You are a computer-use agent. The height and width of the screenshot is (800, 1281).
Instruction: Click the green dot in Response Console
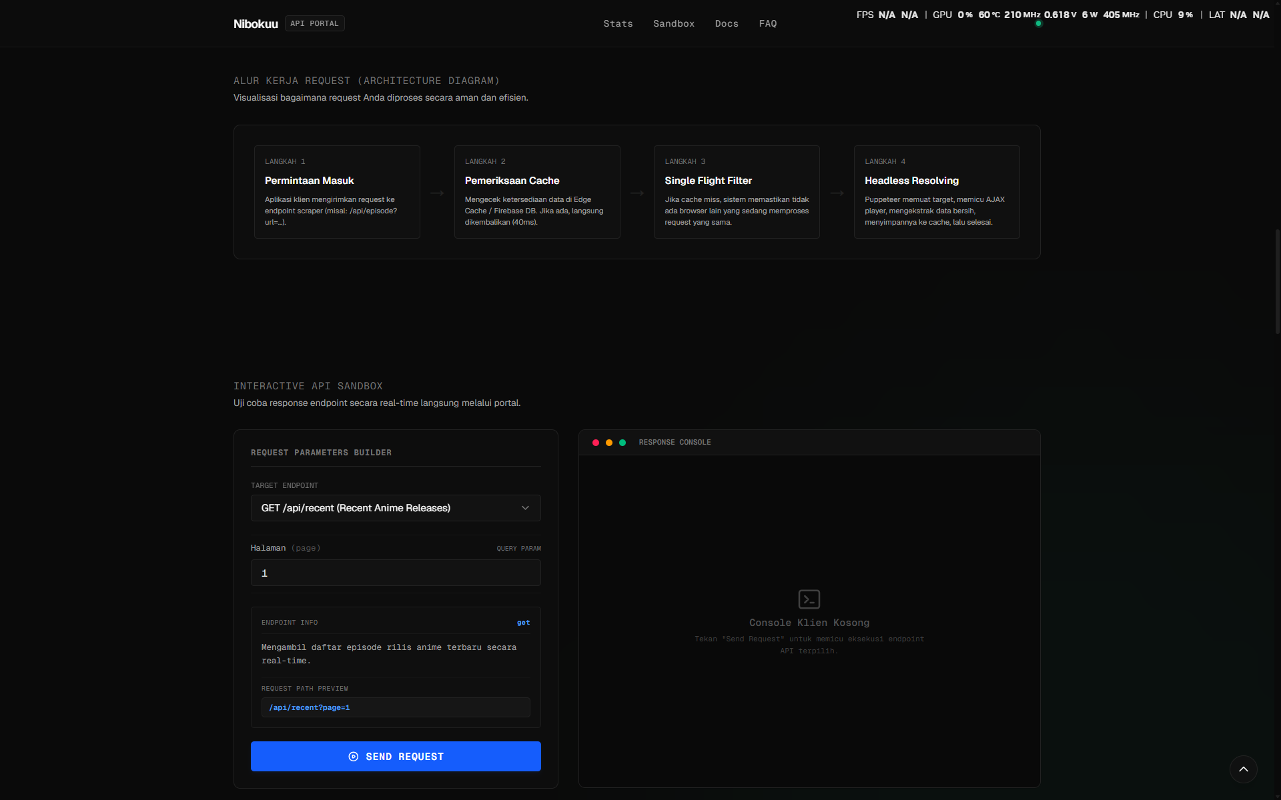(x=622, y=443)
